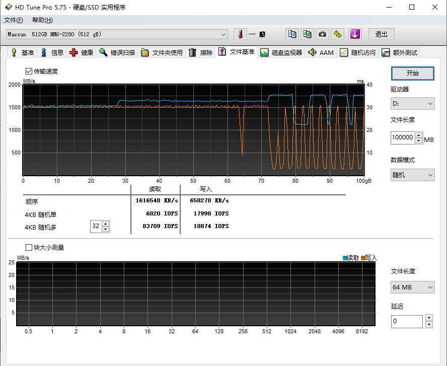Viewport: 447px width, 366px height.
Task: Decrease the 文件长度 100000 MB value
Action: (x=418, y=140)
